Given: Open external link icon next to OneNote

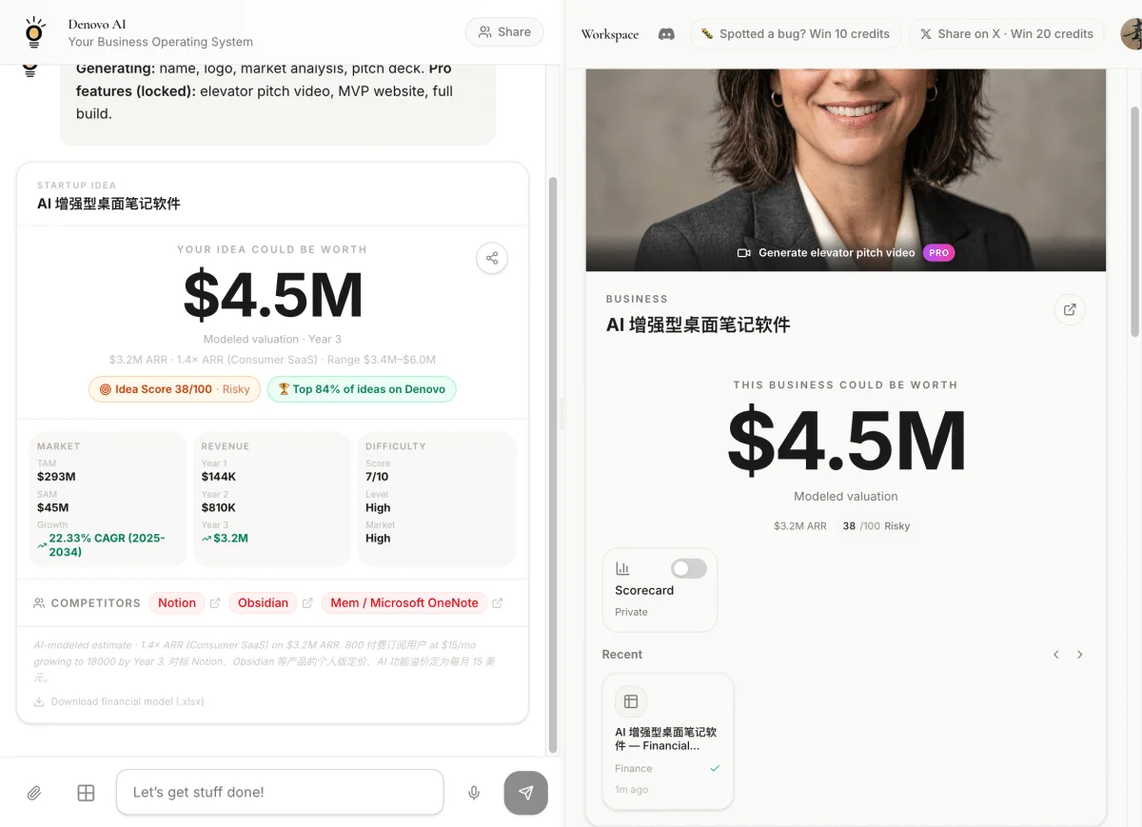Looking at the screenshot, I should [x=498, y=603].
